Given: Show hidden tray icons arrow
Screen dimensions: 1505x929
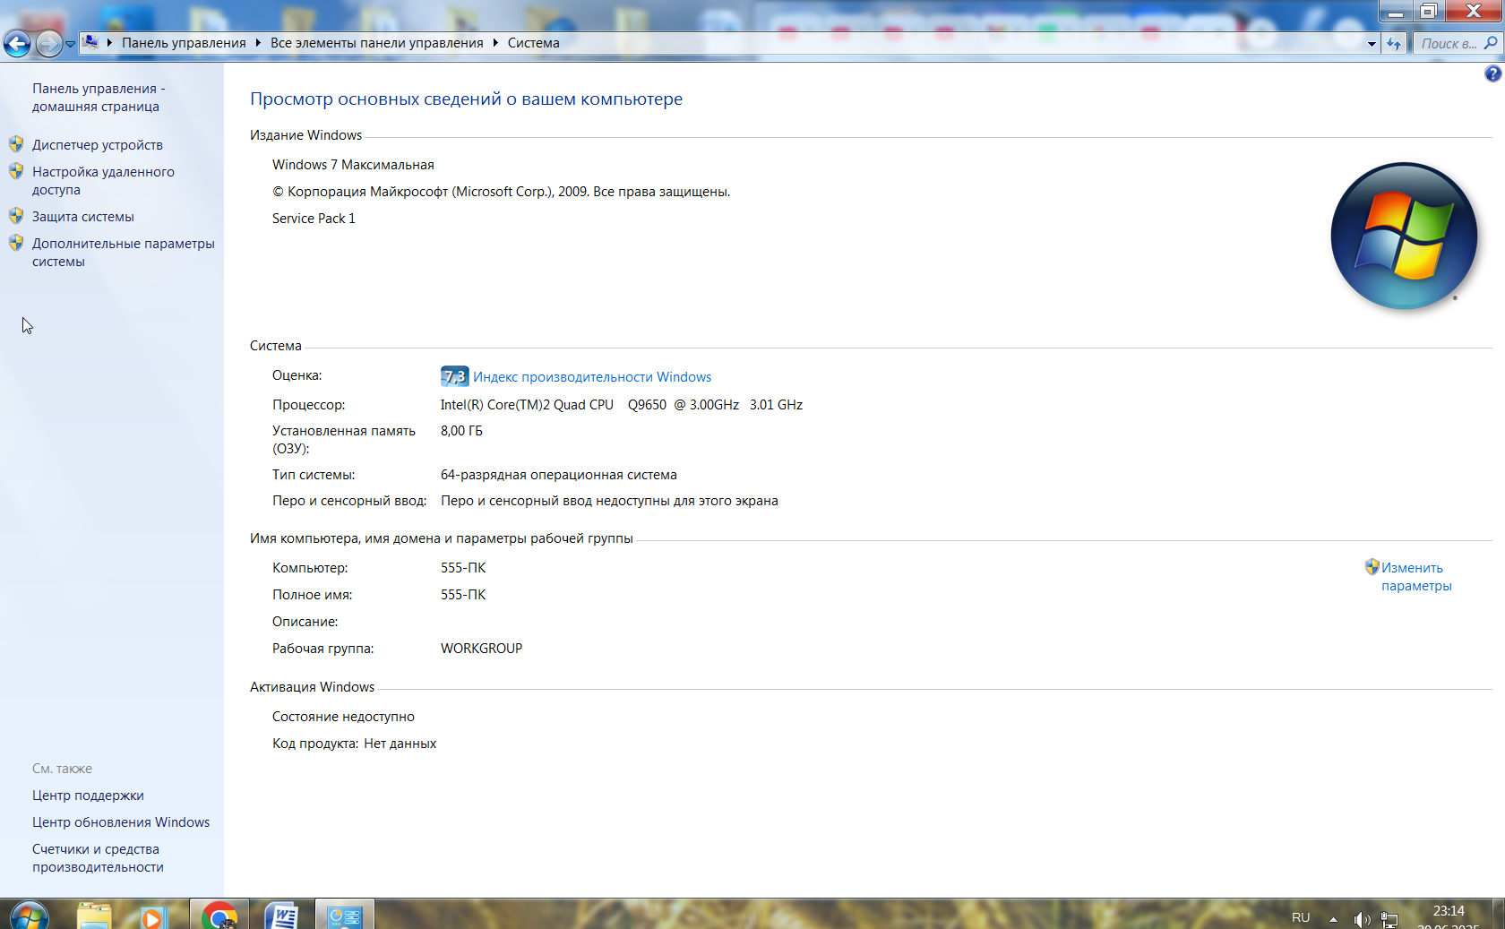Looking at the screenshot, I should (1333, 919).
